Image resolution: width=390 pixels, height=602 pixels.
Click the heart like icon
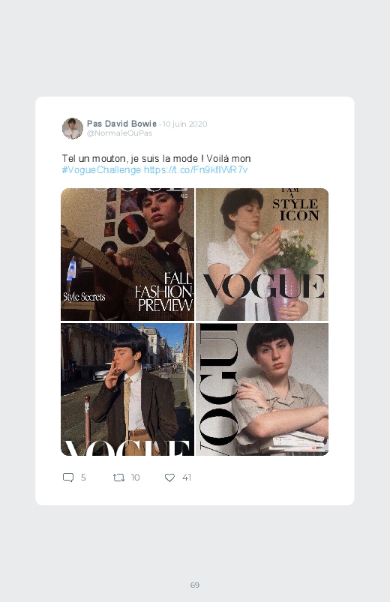pyautogui.click(x=169, y=478)
